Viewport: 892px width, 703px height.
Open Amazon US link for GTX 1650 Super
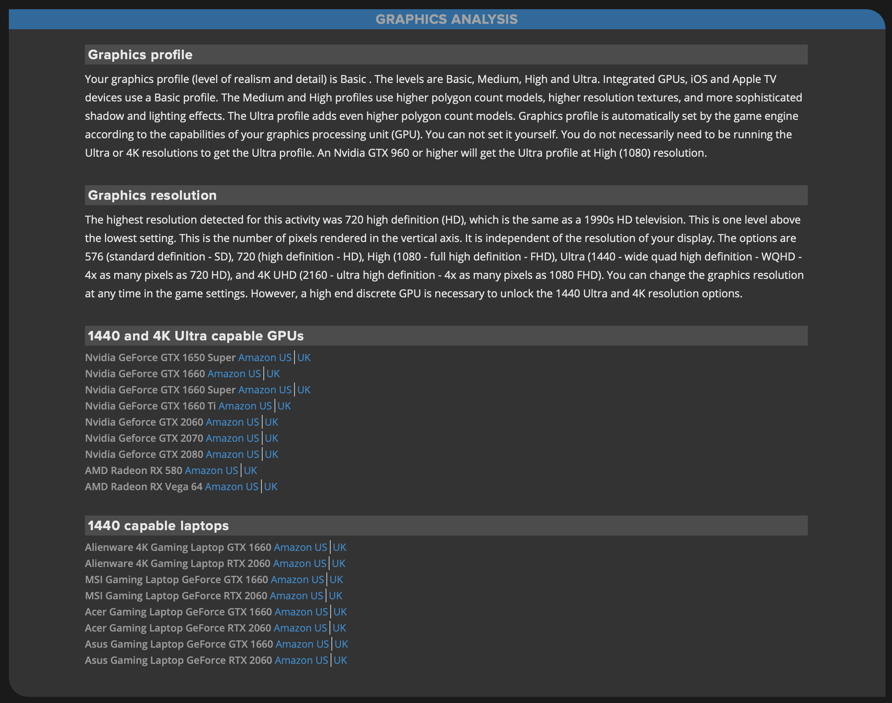tap(265, 357)
